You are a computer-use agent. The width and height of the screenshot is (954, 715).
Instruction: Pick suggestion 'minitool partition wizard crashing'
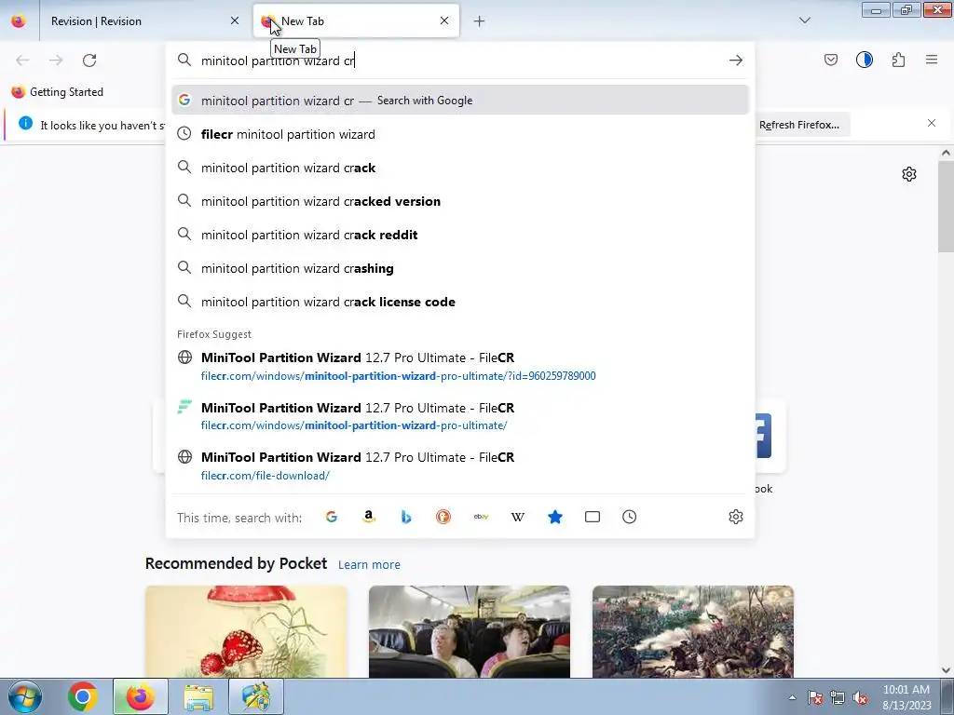click(x=460, y=268)
